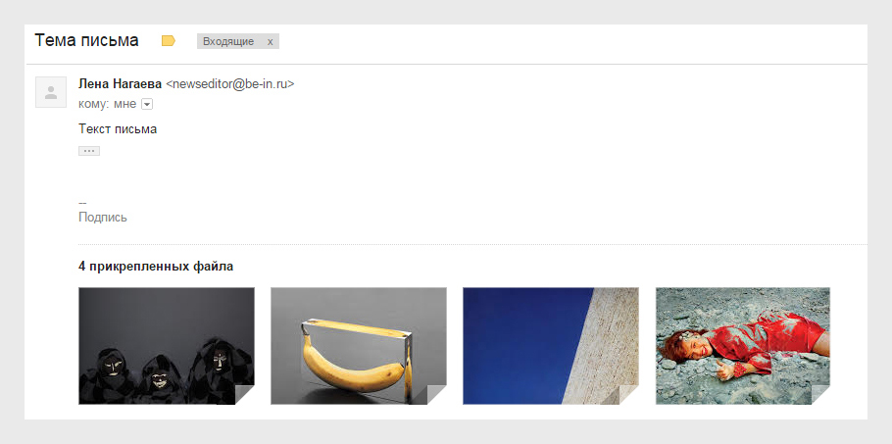Click the Тема письма subject heading
Screen dimensions: 892x444
click(86, 40)
